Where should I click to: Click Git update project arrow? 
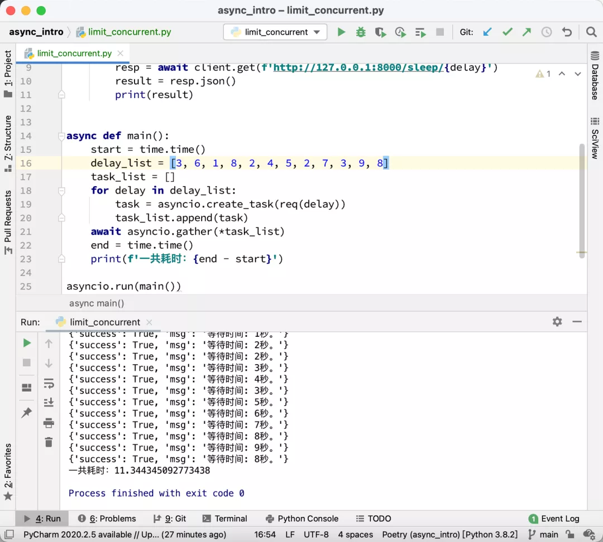pyautogui.click(x=487, y=32)
